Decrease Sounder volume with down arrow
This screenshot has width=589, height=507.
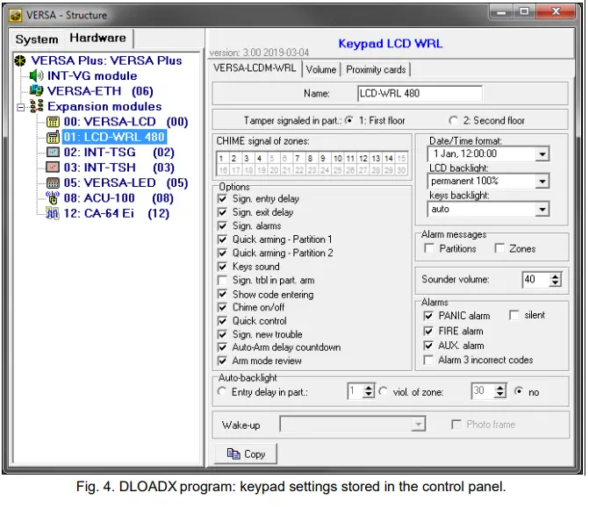tap(555, 283)
